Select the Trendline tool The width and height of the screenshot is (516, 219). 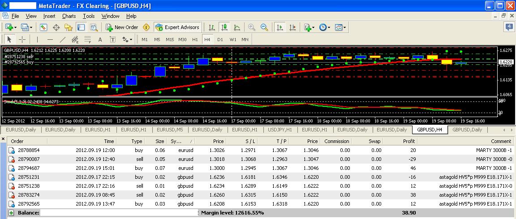click(63, 40)
